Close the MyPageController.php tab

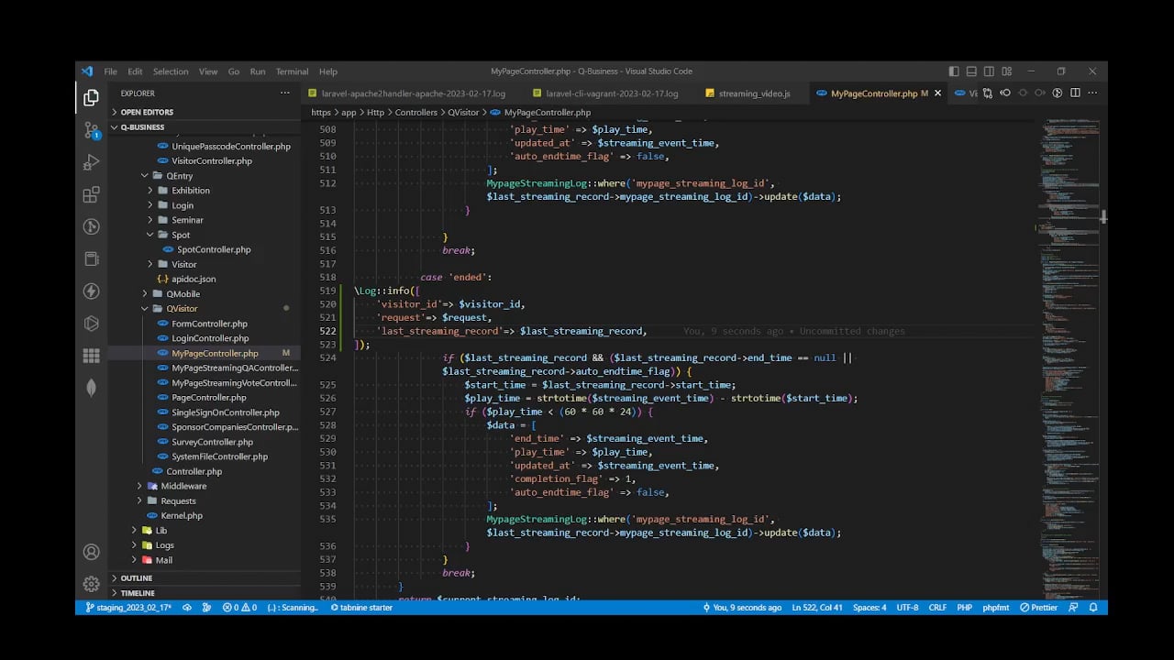point(937,93)
